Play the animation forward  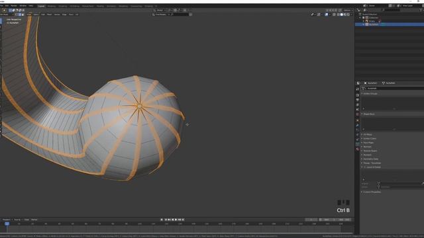(176, 219)
